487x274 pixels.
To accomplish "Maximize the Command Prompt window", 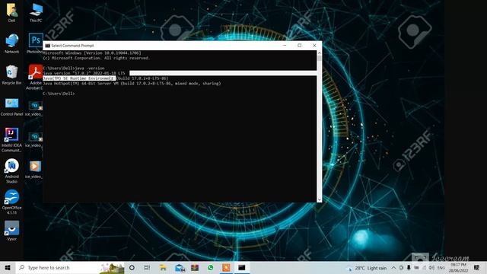I will click(299, 46).
